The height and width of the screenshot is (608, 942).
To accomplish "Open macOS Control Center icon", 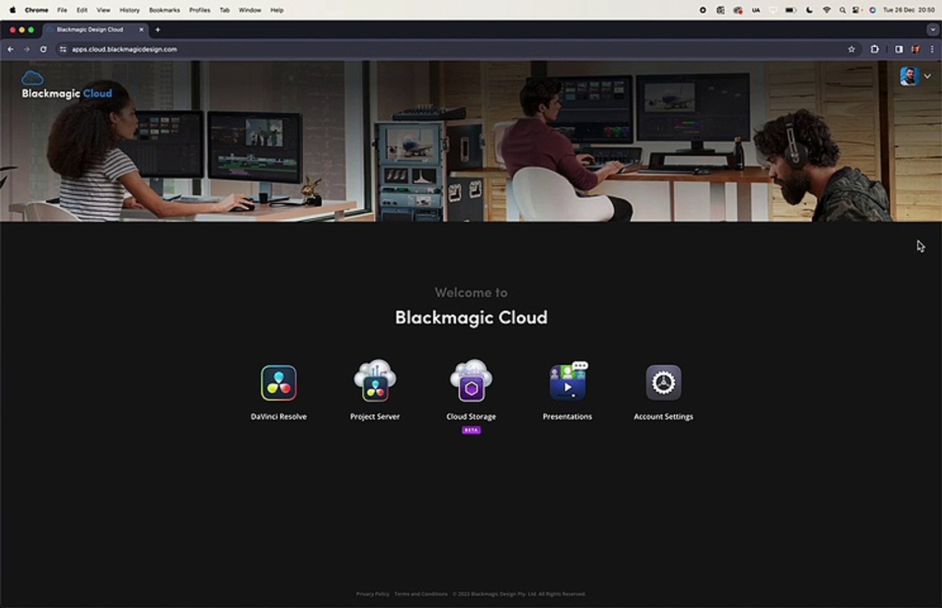I will [856, 10].
